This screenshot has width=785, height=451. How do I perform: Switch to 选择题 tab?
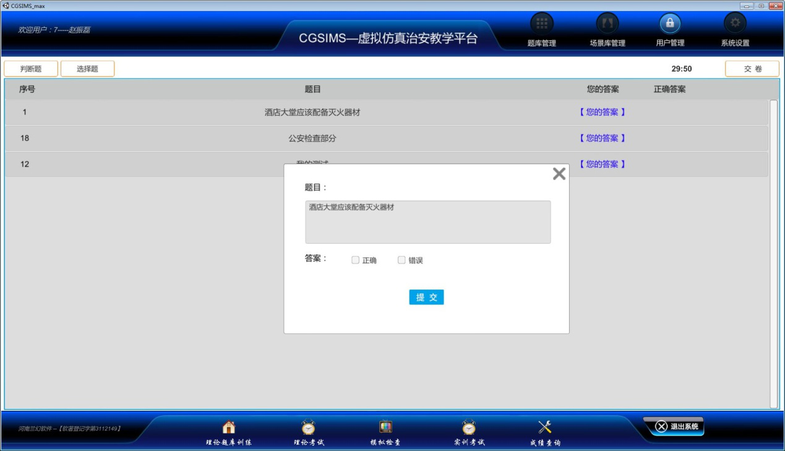87,69
